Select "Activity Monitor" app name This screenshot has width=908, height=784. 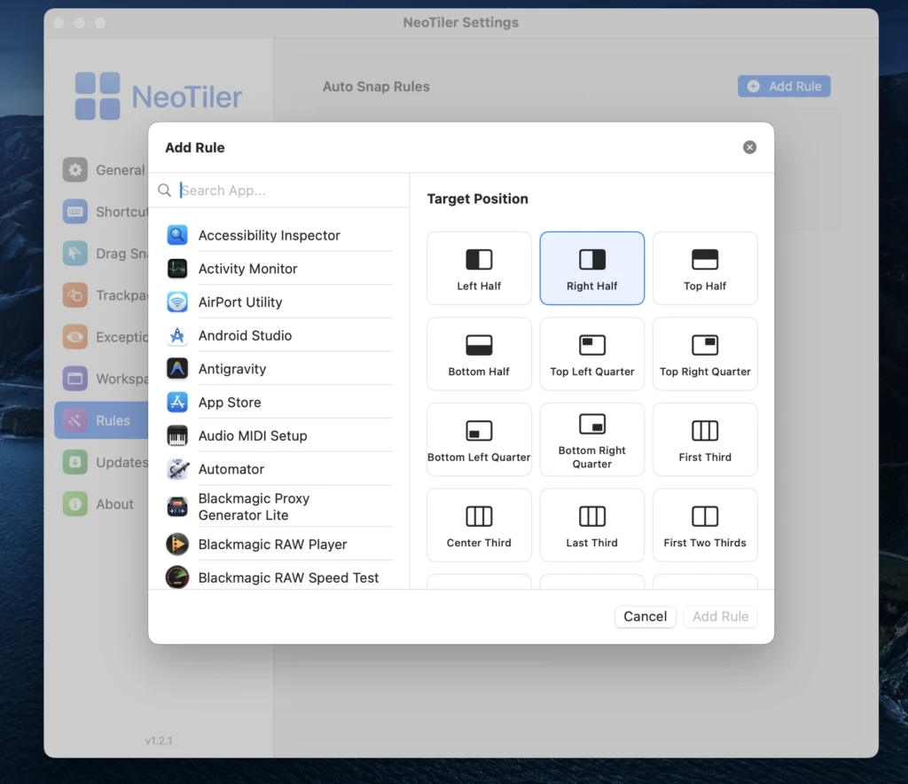tap(248, 269)
